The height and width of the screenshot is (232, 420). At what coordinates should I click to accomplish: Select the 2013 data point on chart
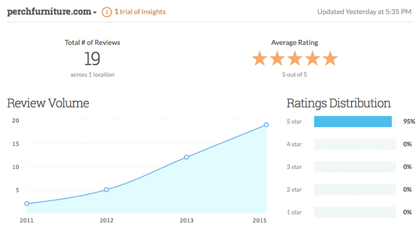186,157
